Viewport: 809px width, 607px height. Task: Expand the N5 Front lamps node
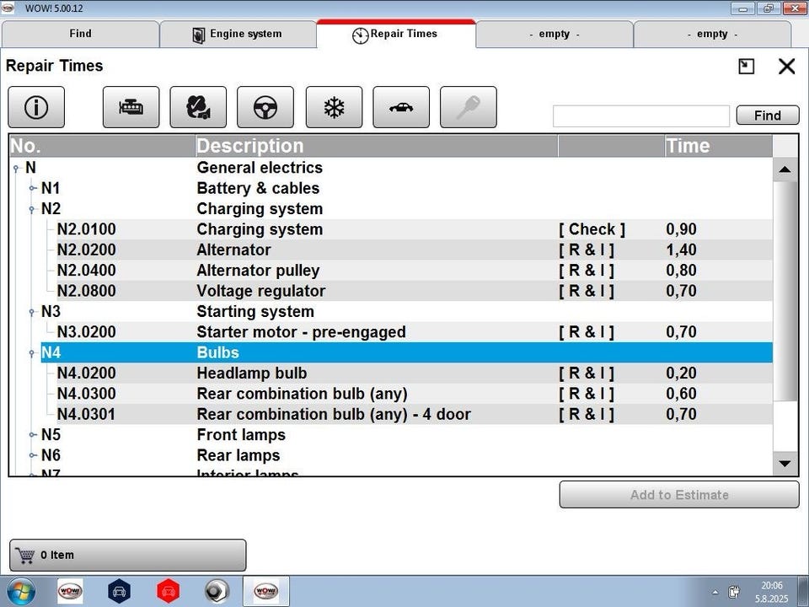coord(33,436)
